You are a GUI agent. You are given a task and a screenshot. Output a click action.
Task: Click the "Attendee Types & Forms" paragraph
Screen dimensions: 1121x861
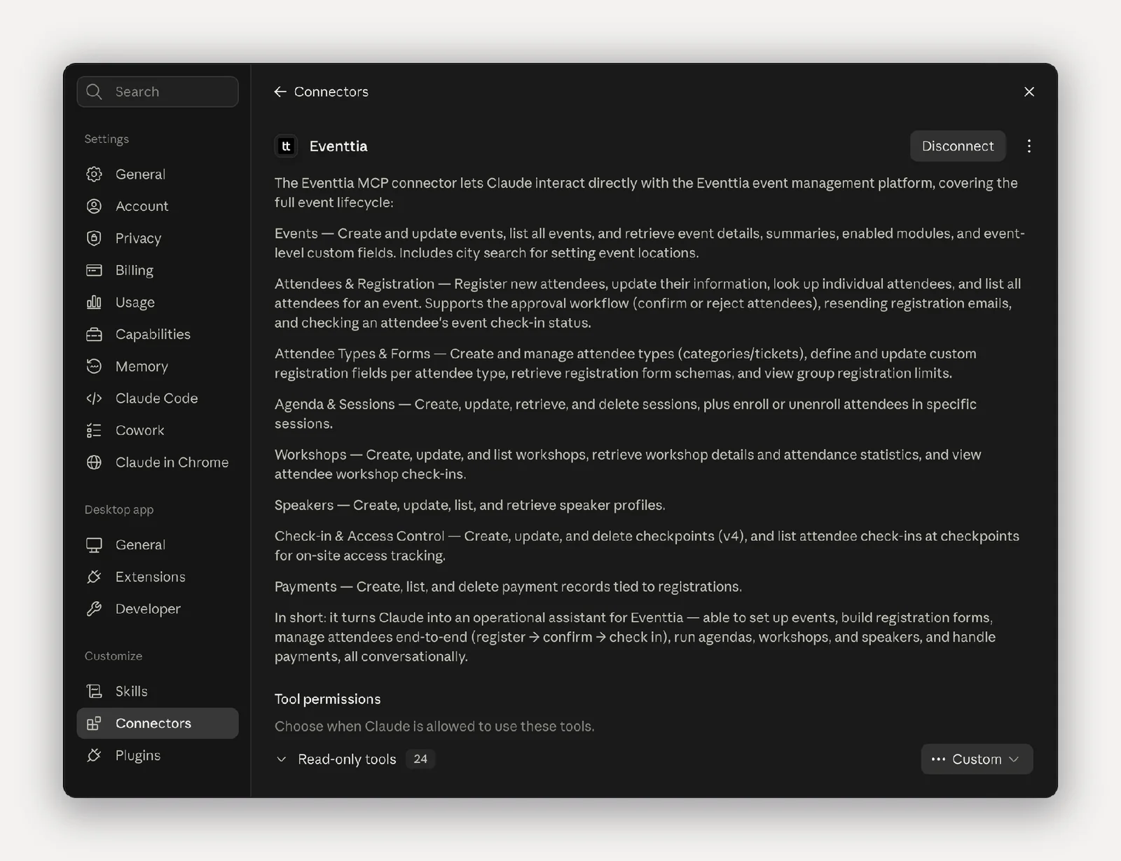[x=626, y=364]
